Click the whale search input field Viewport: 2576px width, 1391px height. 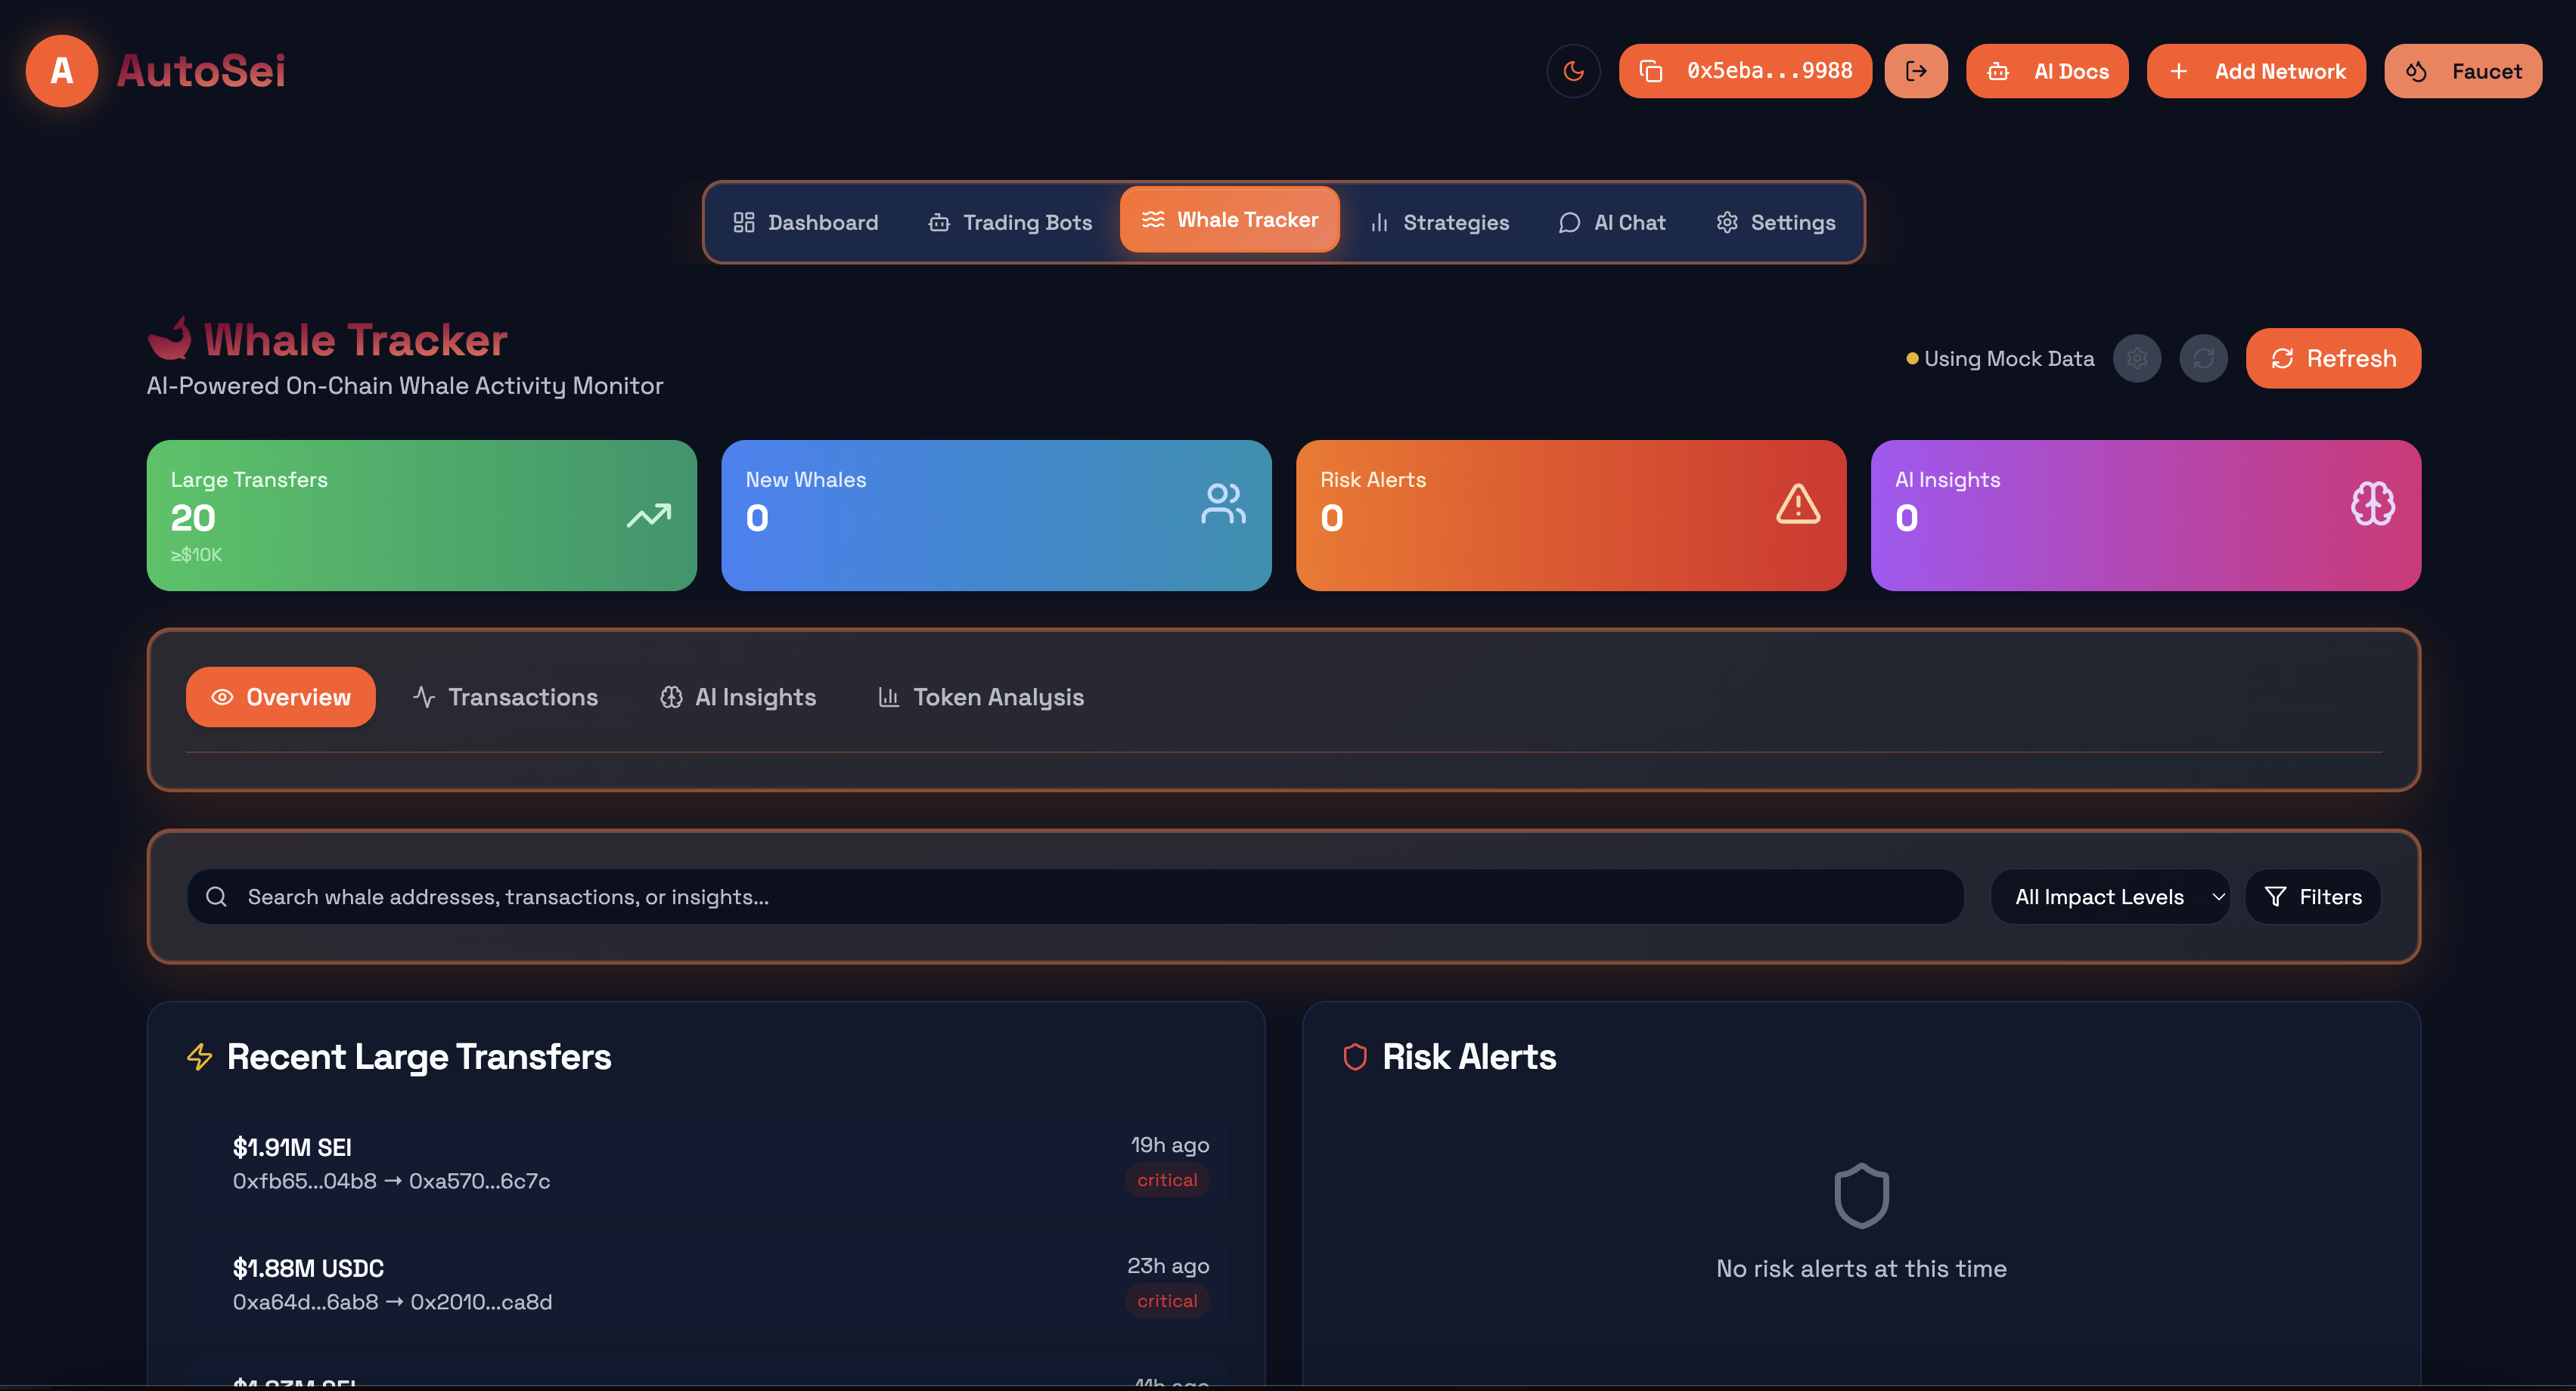click(1075, 897)
